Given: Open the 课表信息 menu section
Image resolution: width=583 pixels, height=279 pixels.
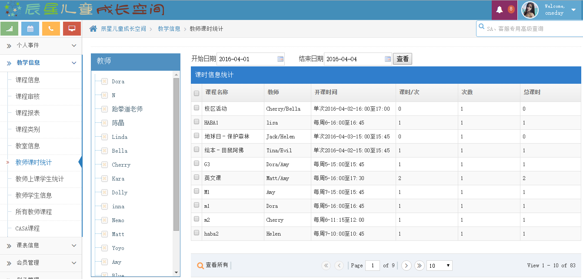Looking at the screenshot, I should pyautogui.click(x=40, y=246).
